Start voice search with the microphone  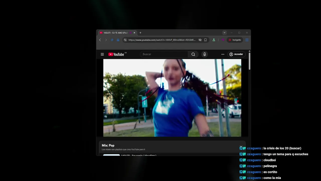[x=205, y=54]
